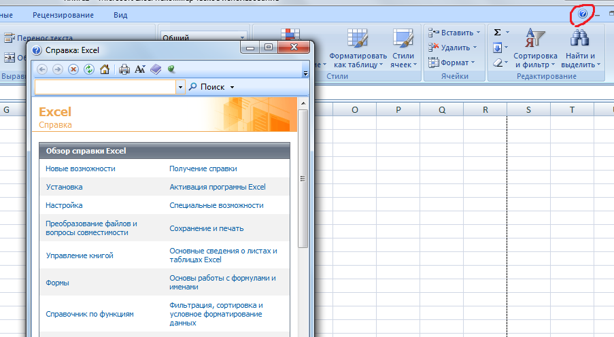The image size is (614, 337).
Task: Open Основы работы с формулами и именами
Action: [x=222, y=282]
